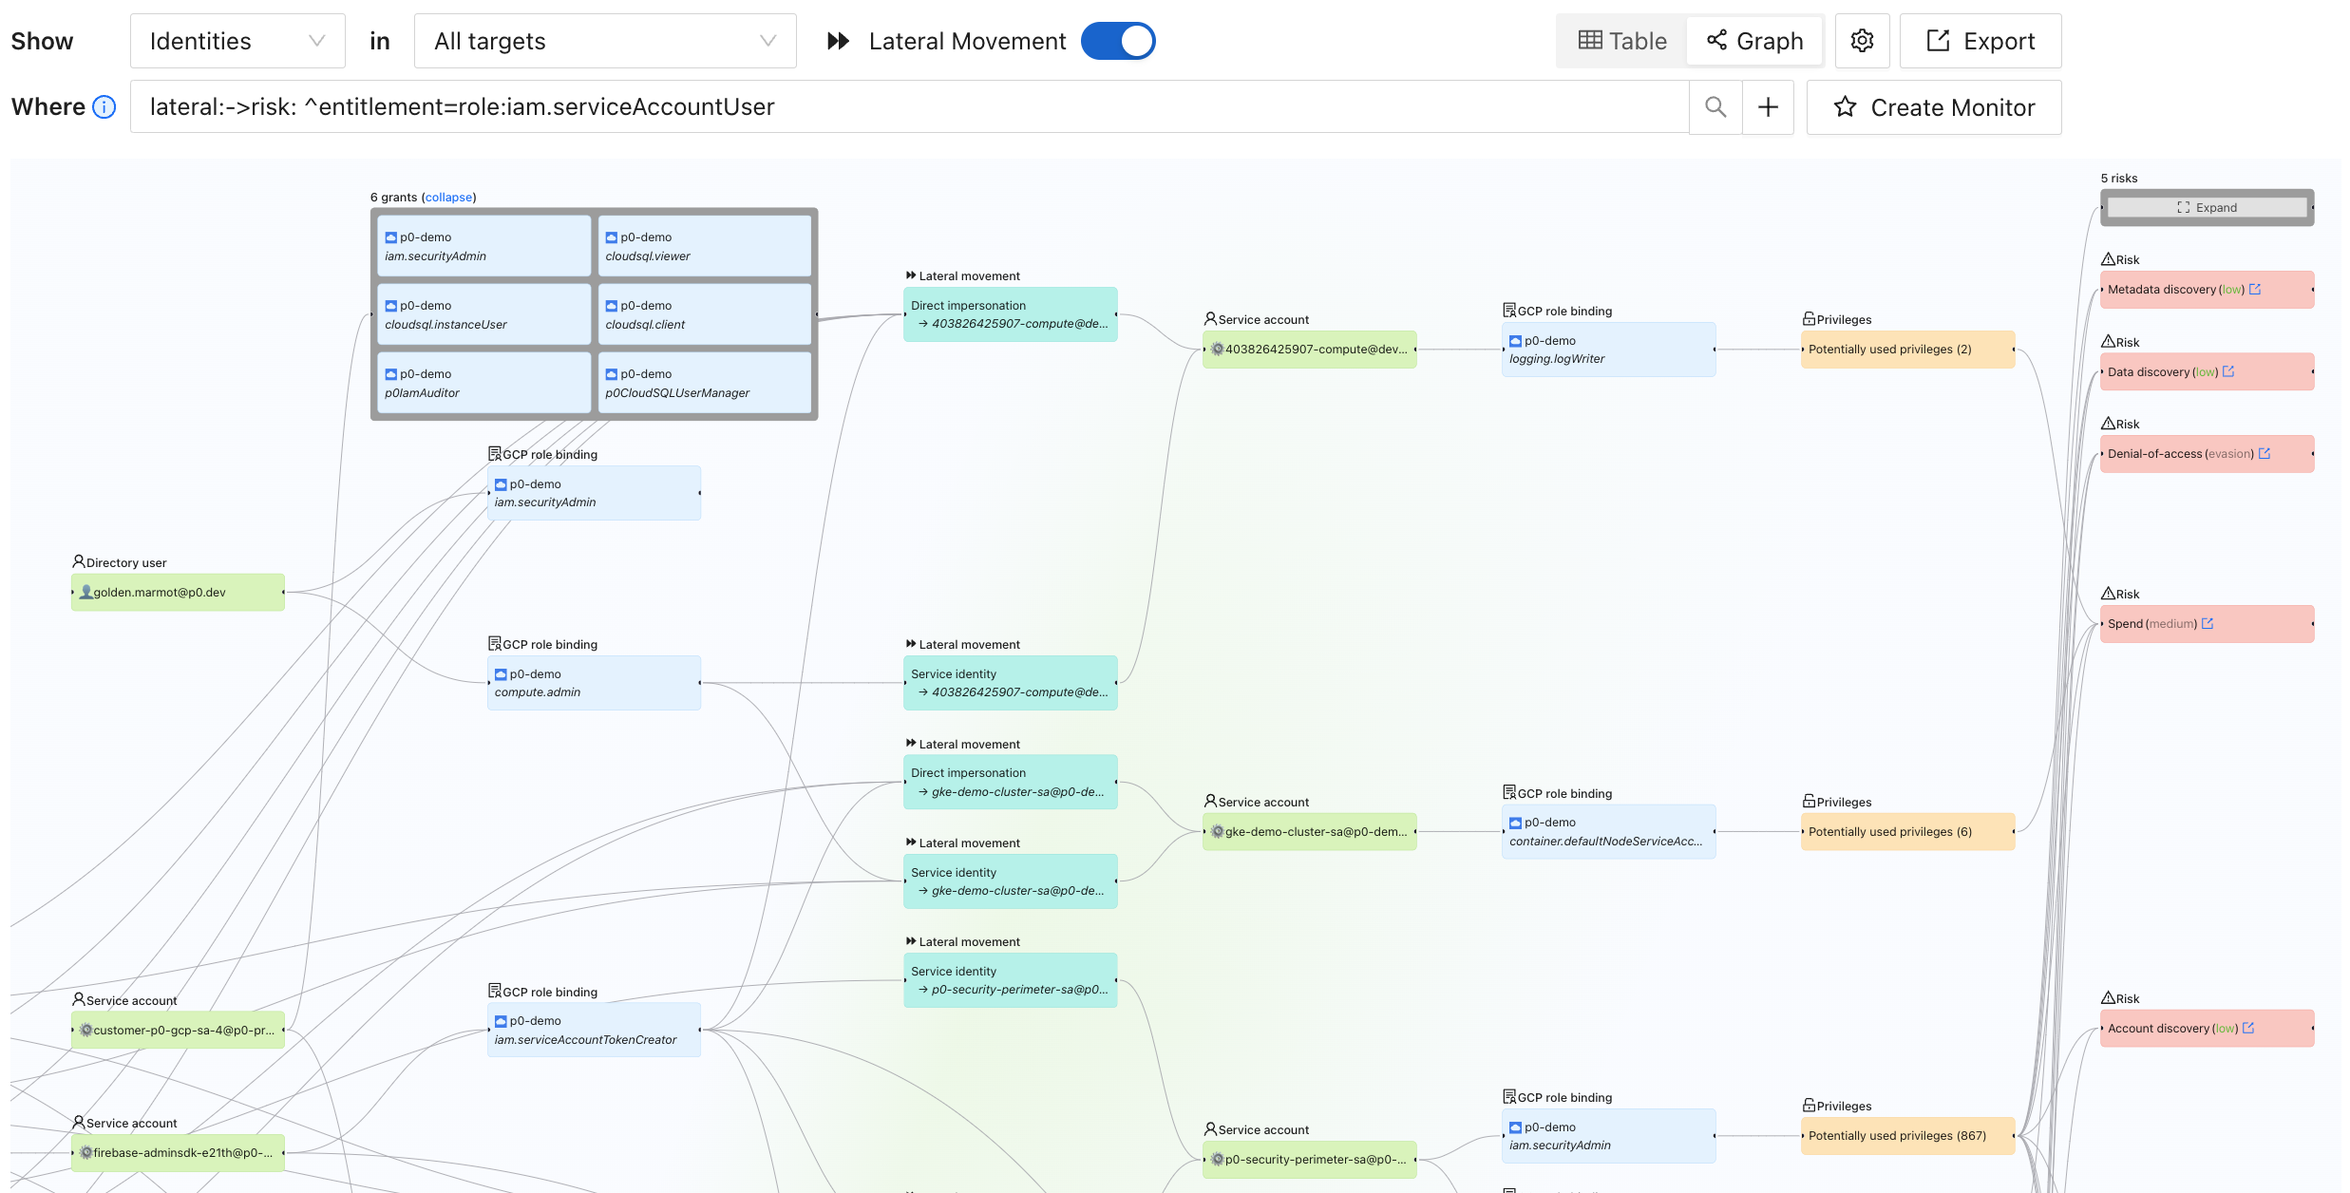2350x1193 pixels.
Task: Collapse the 6 grants group
Action: point(448,198)
